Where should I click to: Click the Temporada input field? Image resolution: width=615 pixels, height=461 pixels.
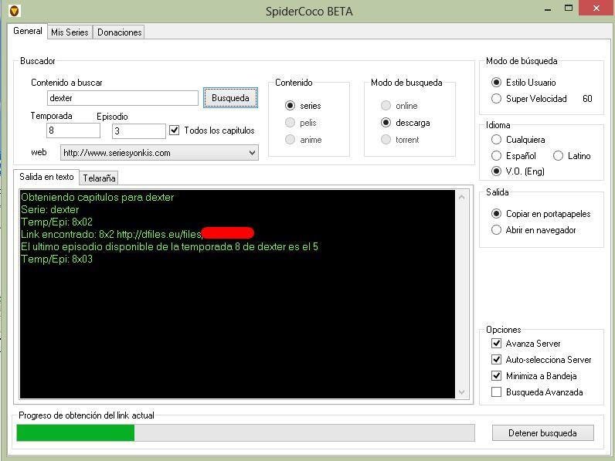coord(73,131)
